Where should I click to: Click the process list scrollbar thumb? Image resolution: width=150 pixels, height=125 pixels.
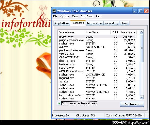pos(142,48)
